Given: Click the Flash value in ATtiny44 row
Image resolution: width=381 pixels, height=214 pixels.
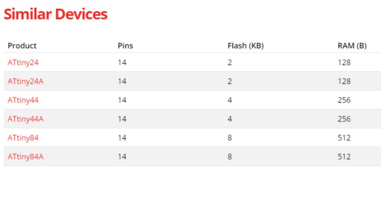Looking at the screenshot, I should [x=230, y=100].
